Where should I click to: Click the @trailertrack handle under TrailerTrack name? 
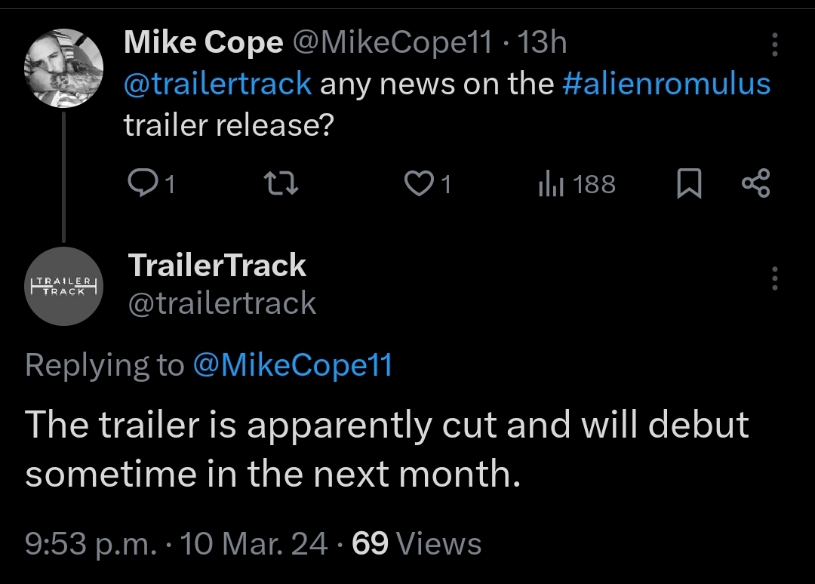point(222,303)
